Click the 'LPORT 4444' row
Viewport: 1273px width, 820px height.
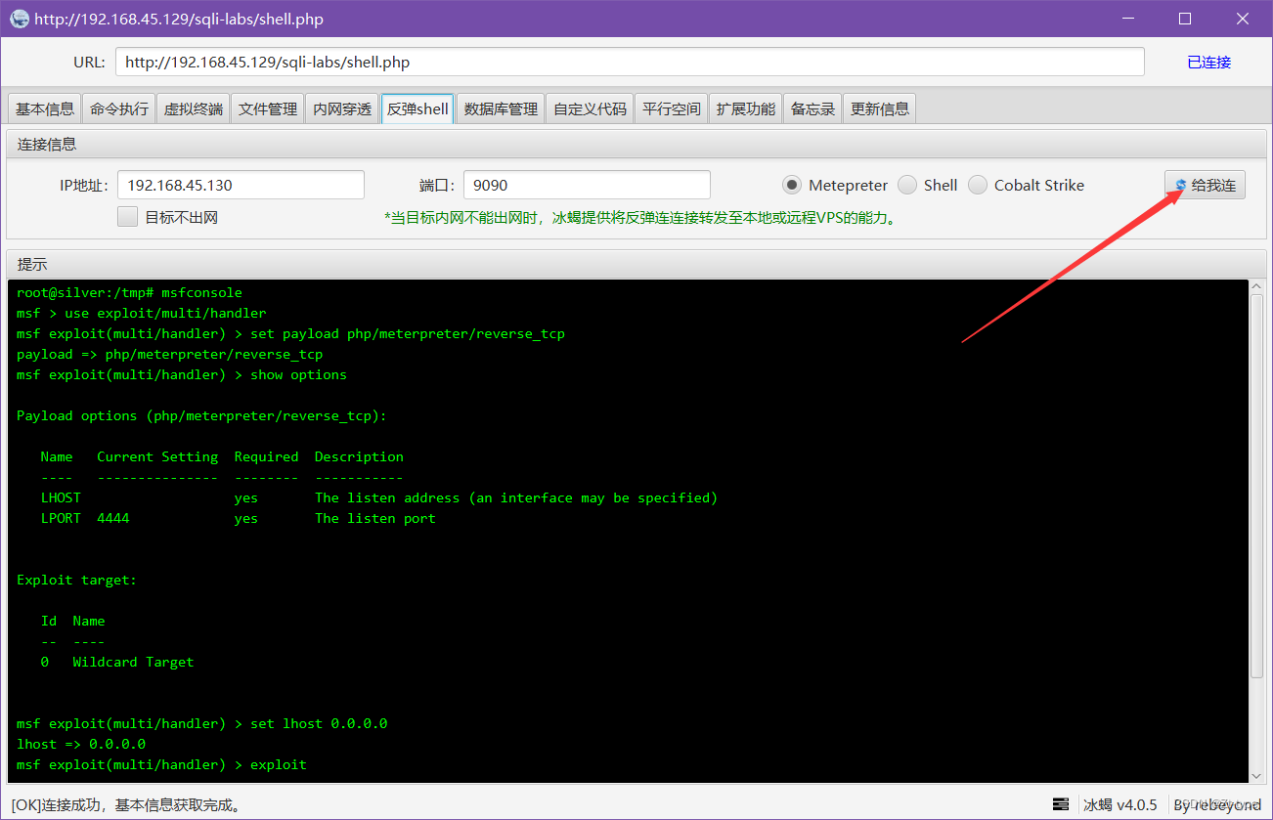[238, 518]
